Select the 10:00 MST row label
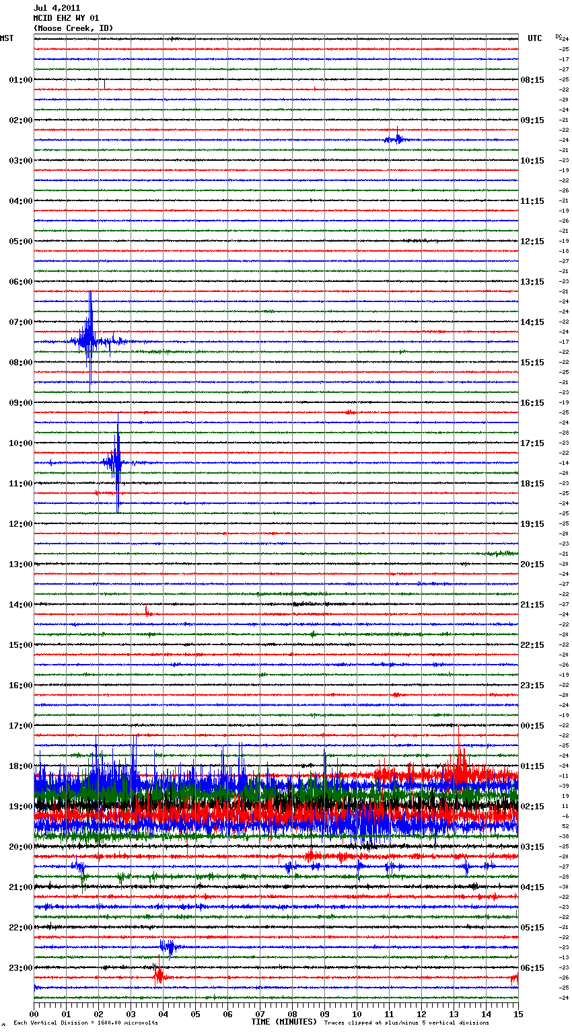This screenshot has width=572, height=1032. (21, 443)
